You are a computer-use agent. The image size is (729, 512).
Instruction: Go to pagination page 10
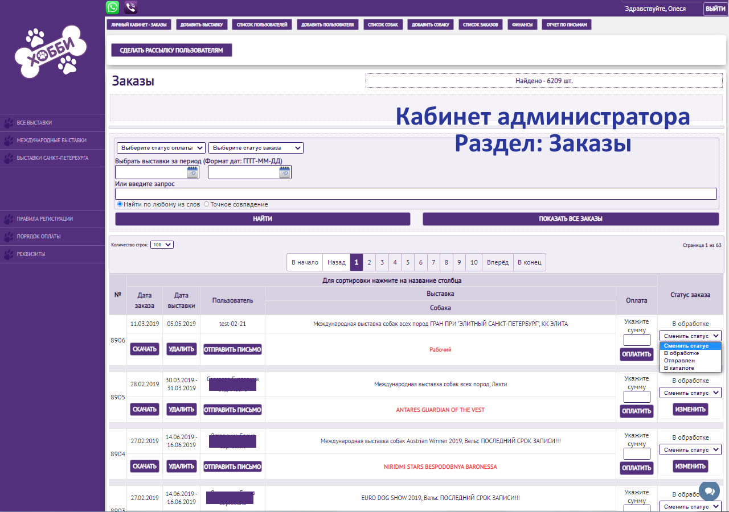tap(474, 262)
